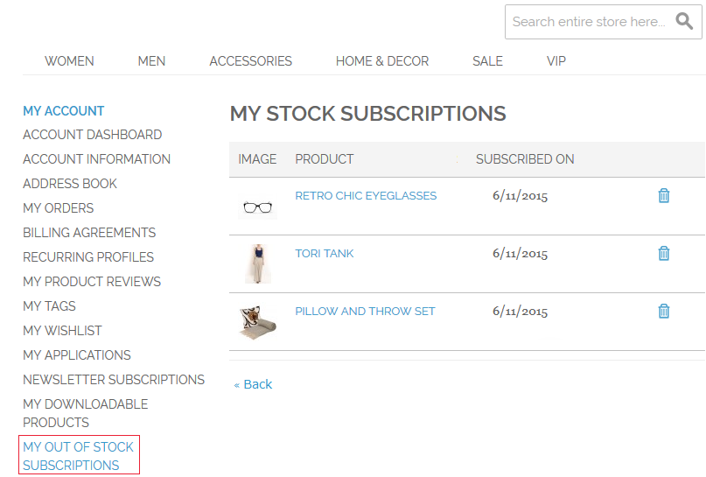Open Pillow and Throw Set product link
This screenshot has width=706, height=477.
[365, 312]
